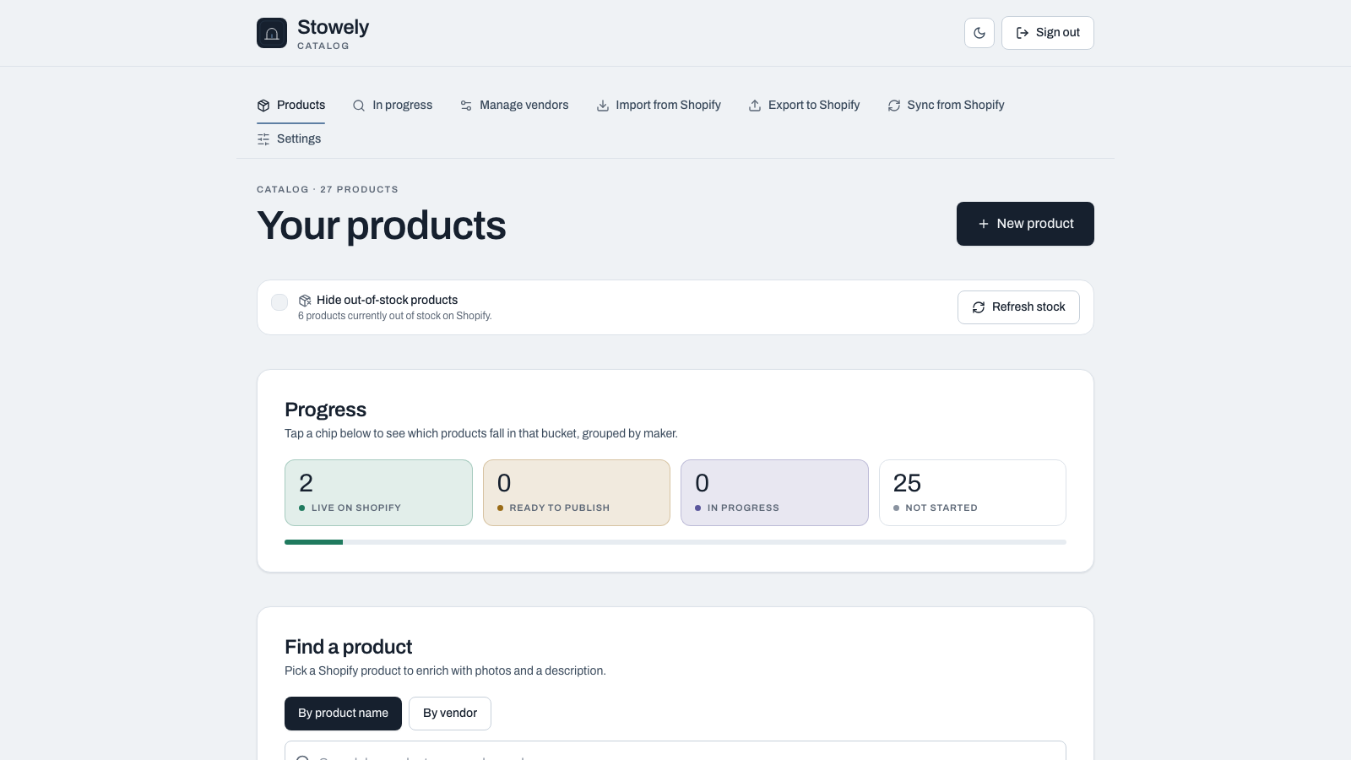Enable Hide out-of-stock products toggle
The height and width of the screenshot is (760, 1351).
tap(279, 302)
